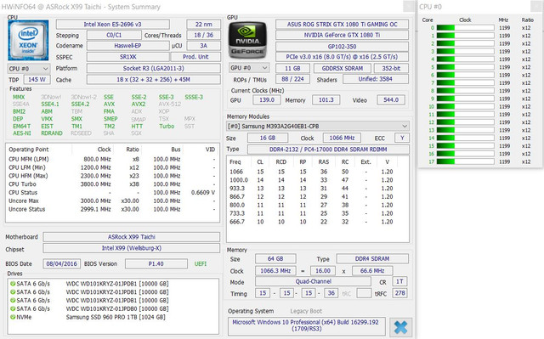Click green status icon of second SATA drive
The width and height of the screenshot is (544, 339).
[x=13, y=292]
